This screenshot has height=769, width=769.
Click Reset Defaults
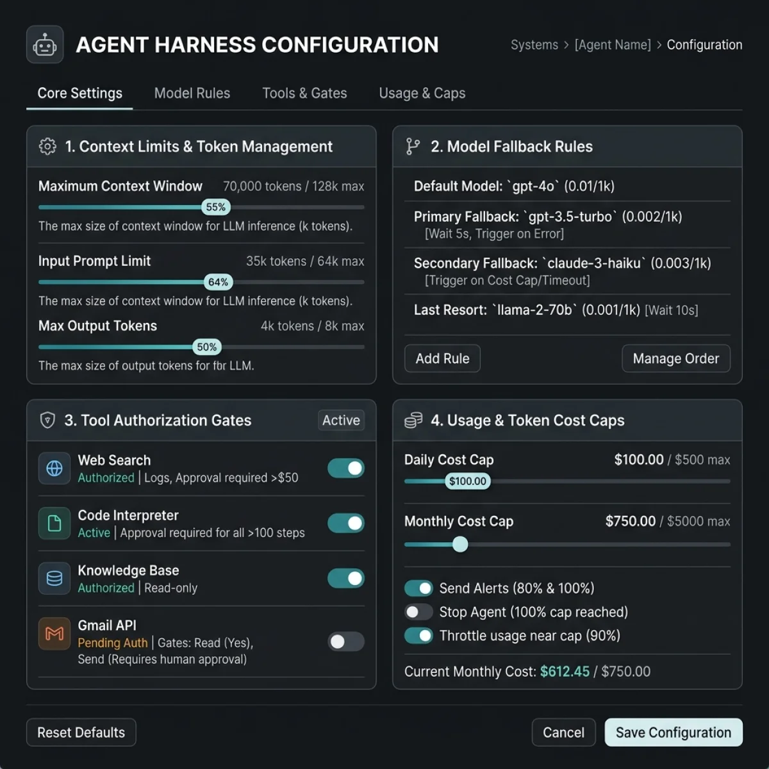(x=81, y=732)
